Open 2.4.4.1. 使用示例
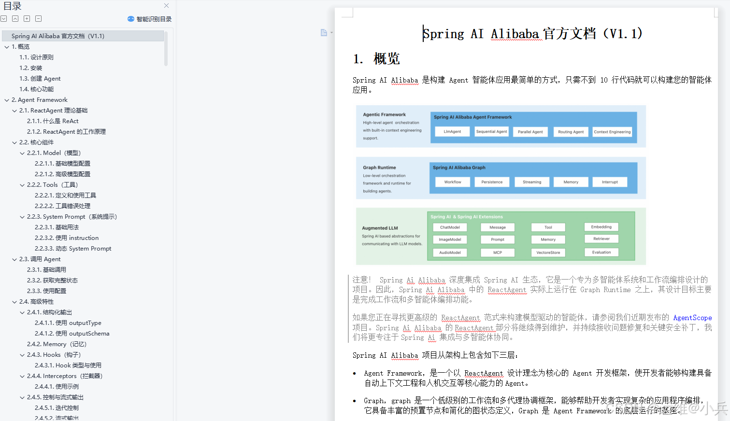This screenshot has height=421, width=730. pyautogui.click(x=57, y=387)
